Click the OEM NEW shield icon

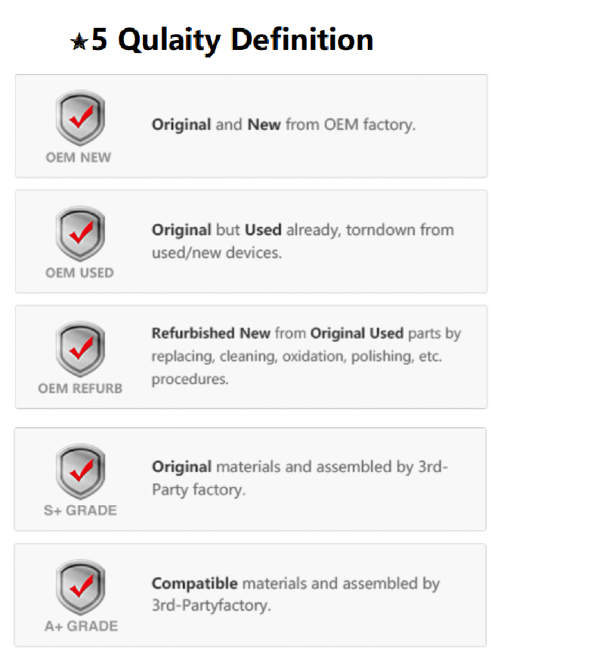80,118
